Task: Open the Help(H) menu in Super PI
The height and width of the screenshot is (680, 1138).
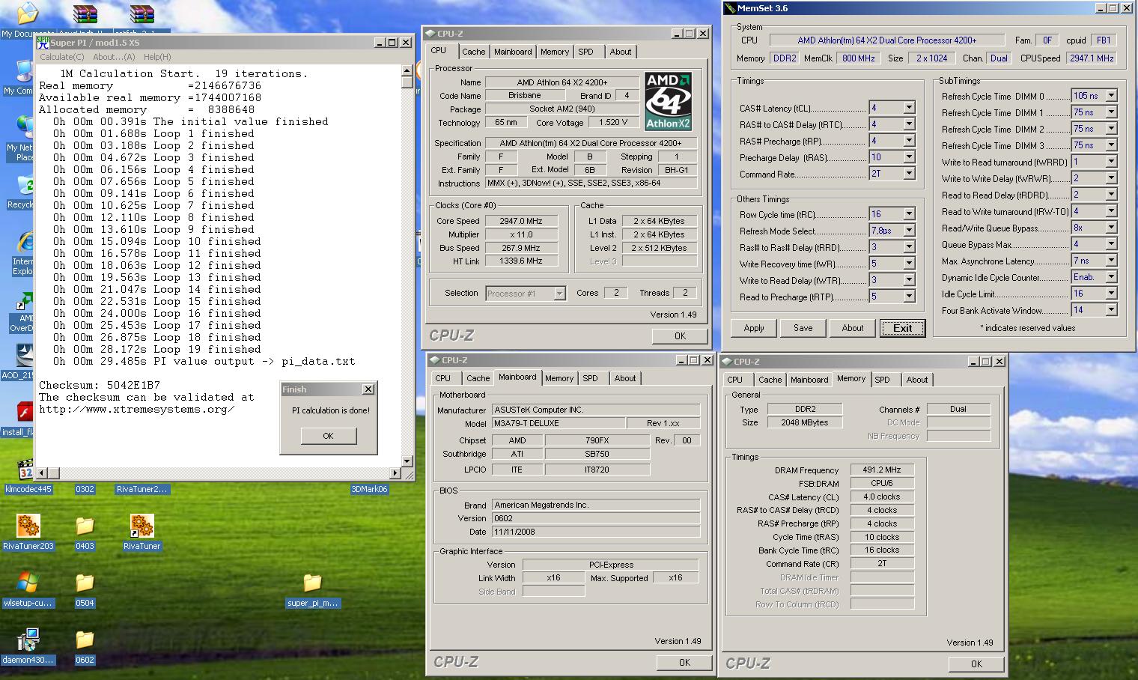Action: pos(157,57)
